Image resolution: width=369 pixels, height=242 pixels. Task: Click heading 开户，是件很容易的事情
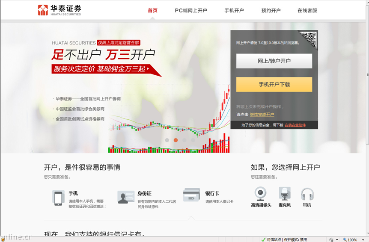82,167
